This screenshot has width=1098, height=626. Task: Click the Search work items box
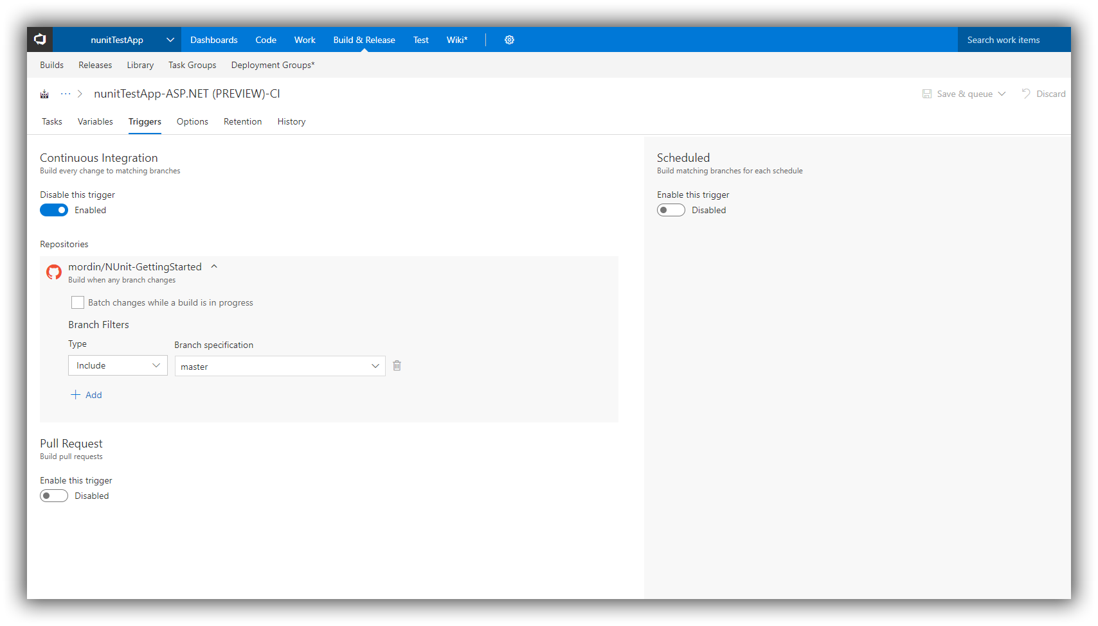(x=1014, y=40)
